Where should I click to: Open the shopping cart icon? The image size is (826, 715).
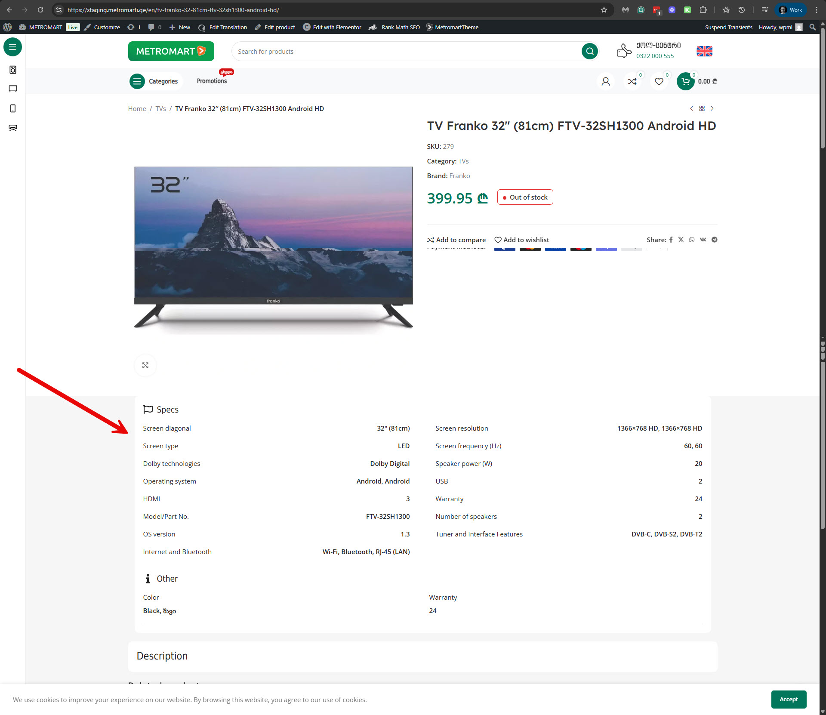(x=686, y=81)
